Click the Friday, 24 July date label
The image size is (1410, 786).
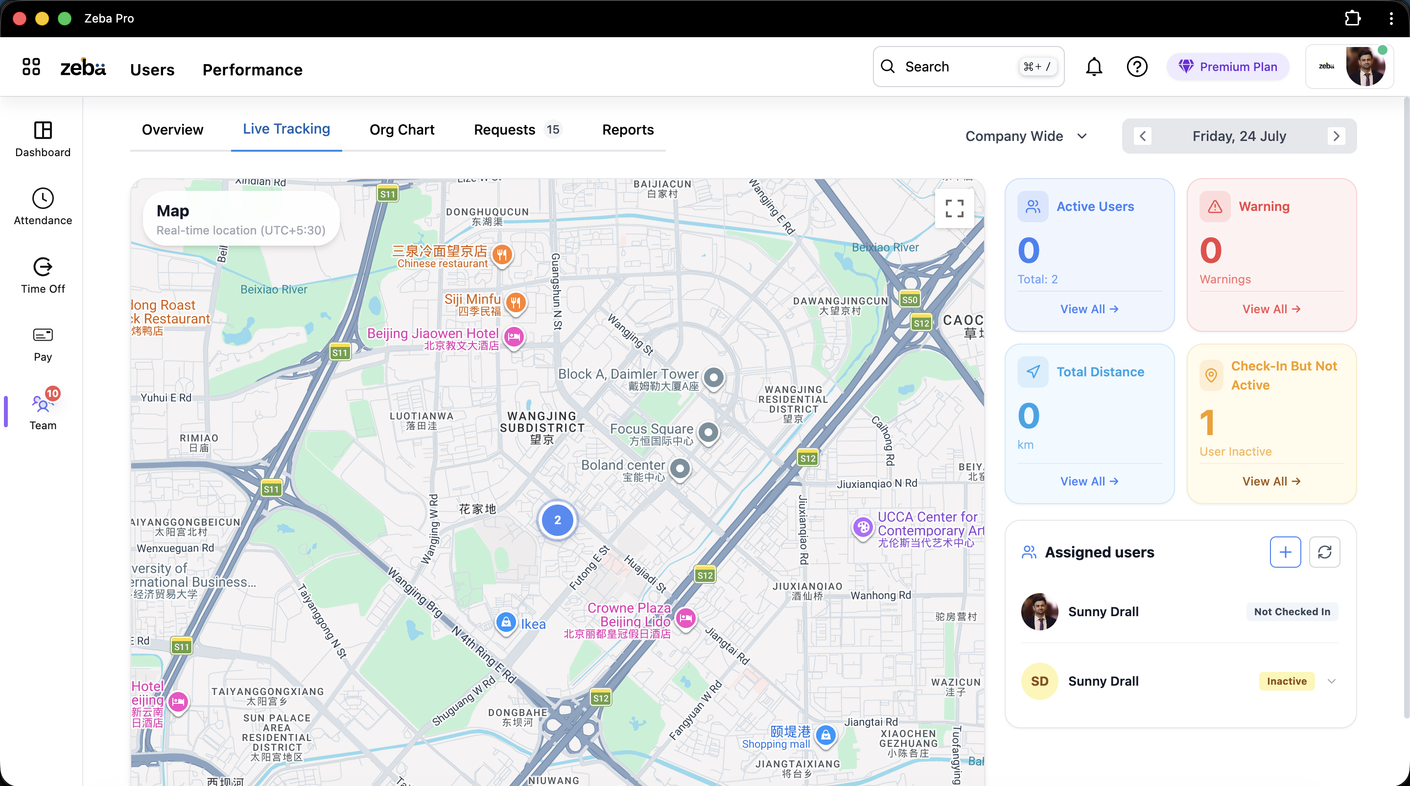pos(1239,136)
